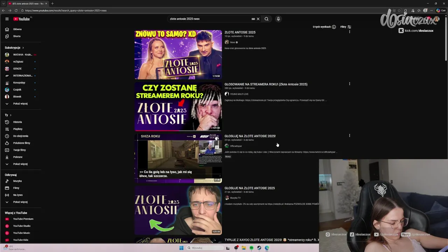
Task: Open Filtry search filters
Action: pos(346,27)
